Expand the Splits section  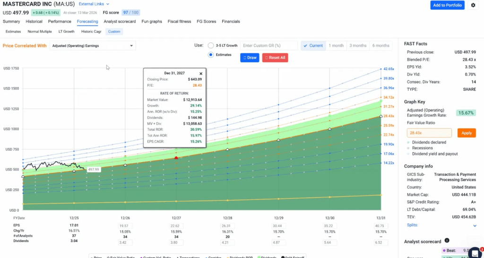click(475, 225)
